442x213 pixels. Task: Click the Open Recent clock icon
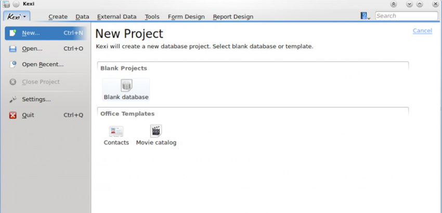click(x=13, y=64)
